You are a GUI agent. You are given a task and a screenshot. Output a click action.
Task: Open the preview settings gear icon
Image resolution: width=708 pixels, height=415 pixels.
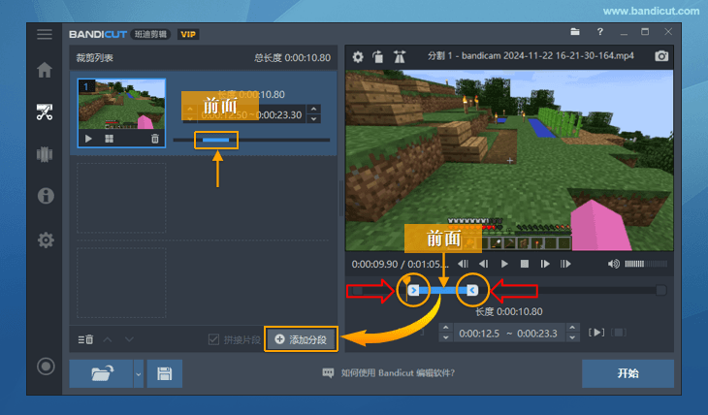[358, 57]
